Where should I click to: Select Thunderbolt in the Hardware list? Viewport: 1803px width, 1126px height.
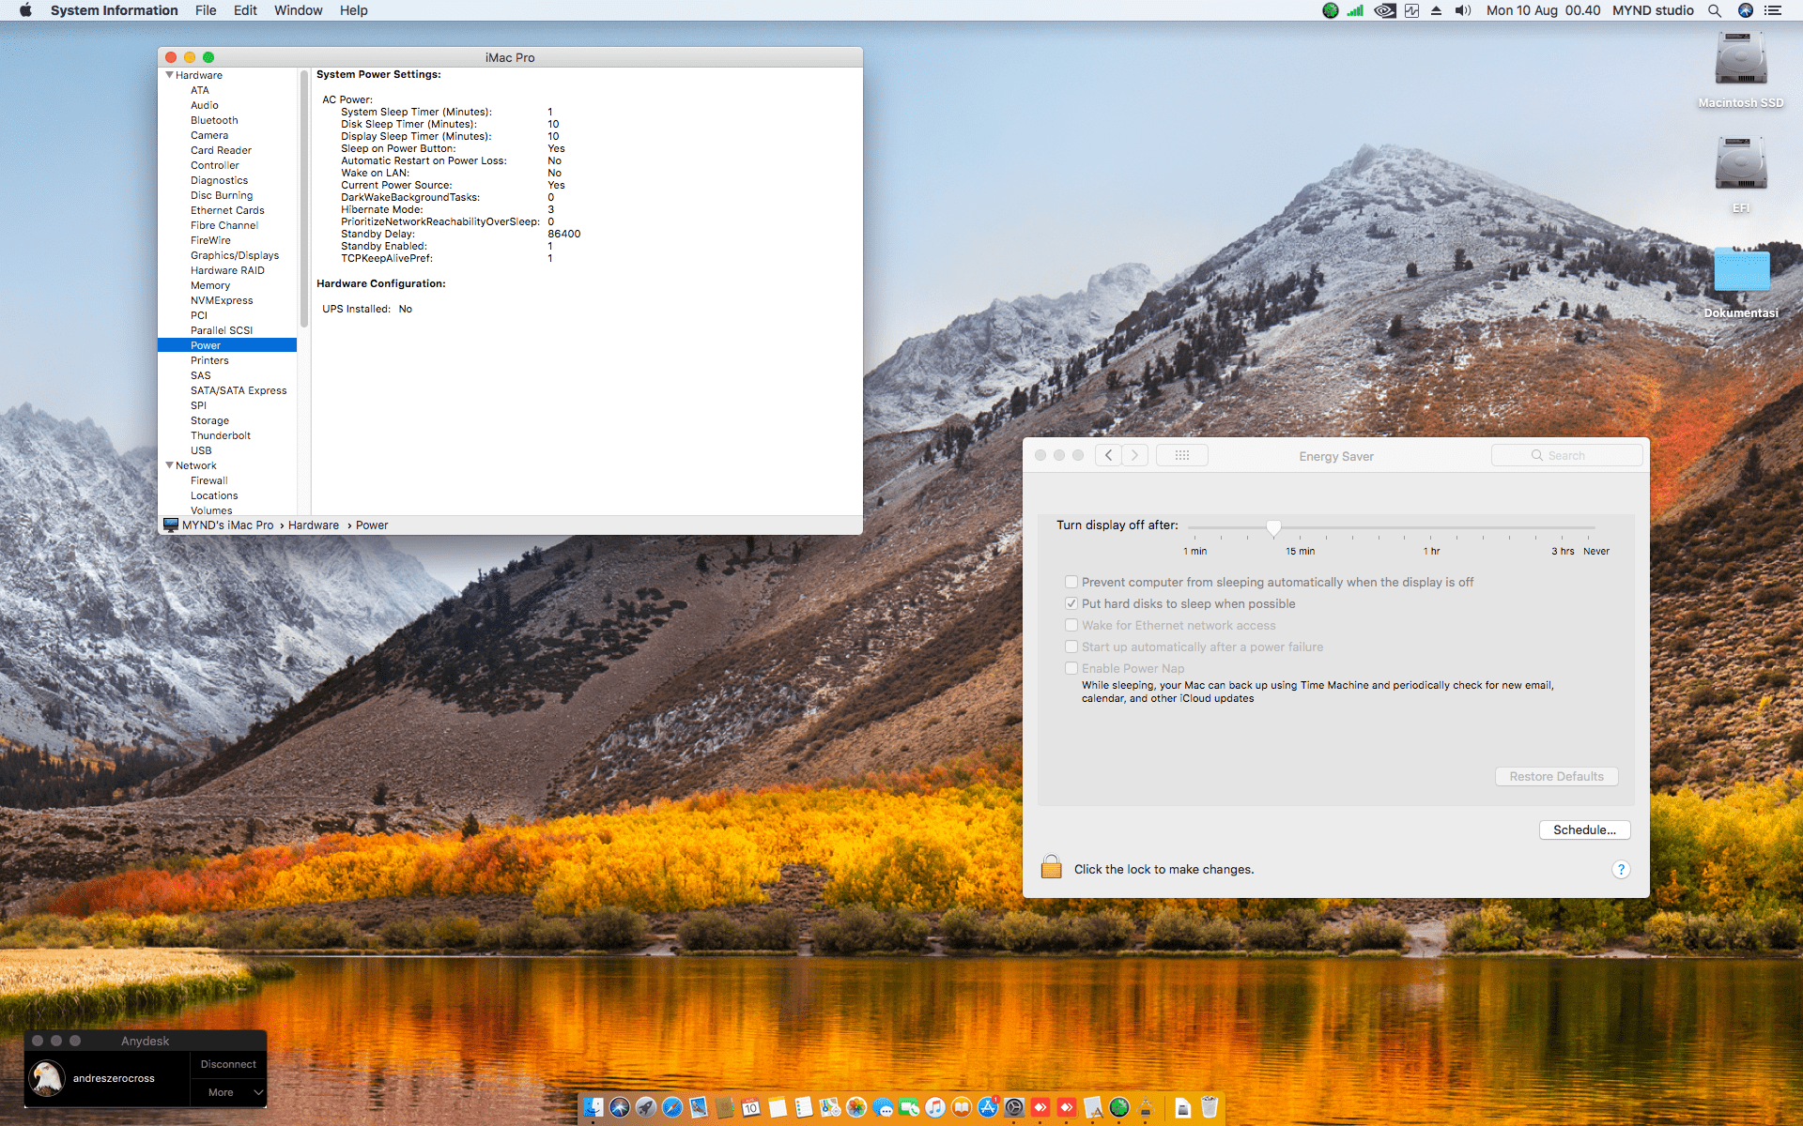(221, 435)
